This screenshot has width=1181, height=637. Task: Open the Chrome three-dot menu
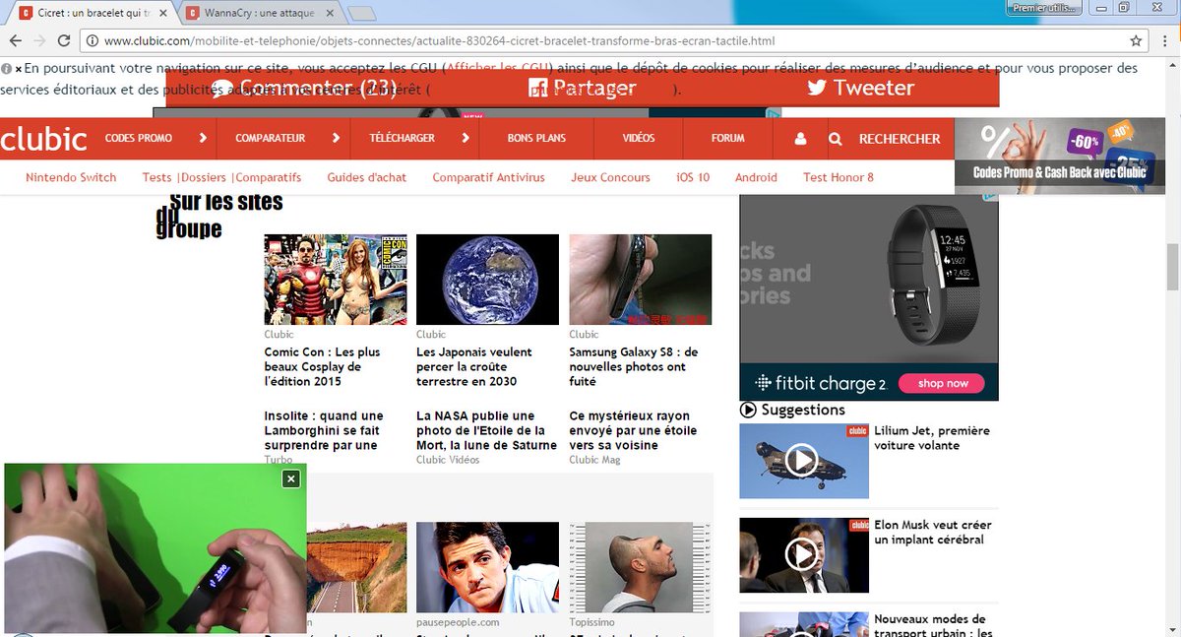pyautogui.click(x=1165, y=40)
